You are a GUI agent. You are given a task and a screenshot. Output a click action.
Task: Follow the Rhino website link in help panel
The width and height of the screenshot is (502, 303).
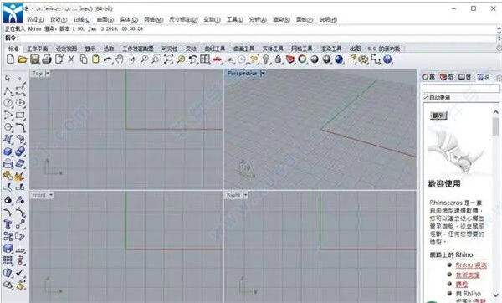pyautogui.click(x=471, y=265)
